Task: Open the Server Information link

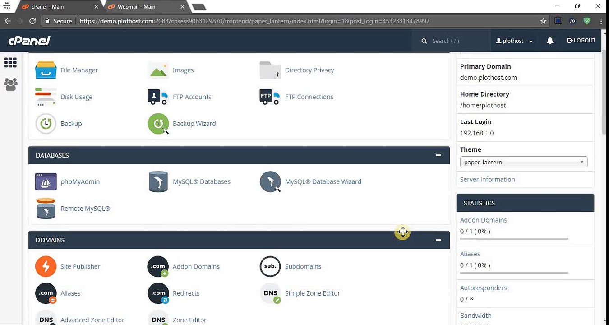Action: tap(487, 179)
